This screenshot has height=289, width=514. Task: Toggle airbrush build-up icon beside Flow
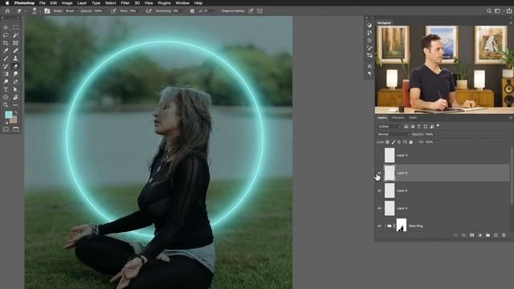pyautogui.click(x=149, y=10)
